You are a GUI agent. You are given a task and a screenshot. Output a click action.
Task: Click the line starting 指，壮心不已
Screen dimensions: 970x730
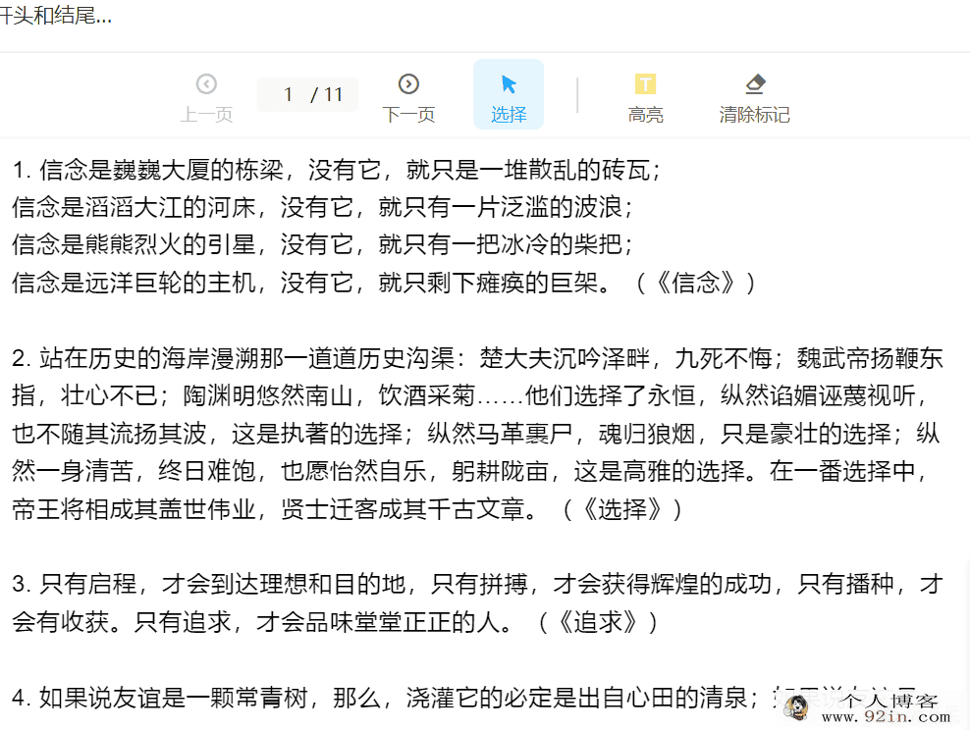pyautogui.click(x=470, y=395)
